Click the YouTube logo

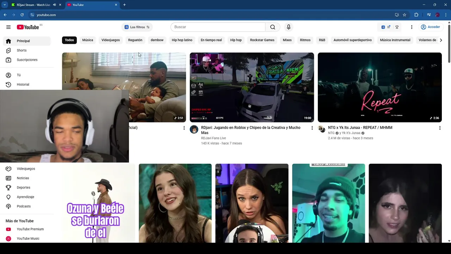pyautogui.click(x=28, y=27)
